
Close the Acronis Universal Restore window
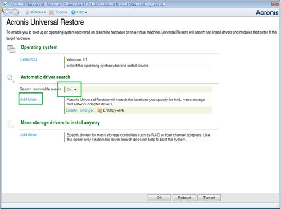[275, 3]
